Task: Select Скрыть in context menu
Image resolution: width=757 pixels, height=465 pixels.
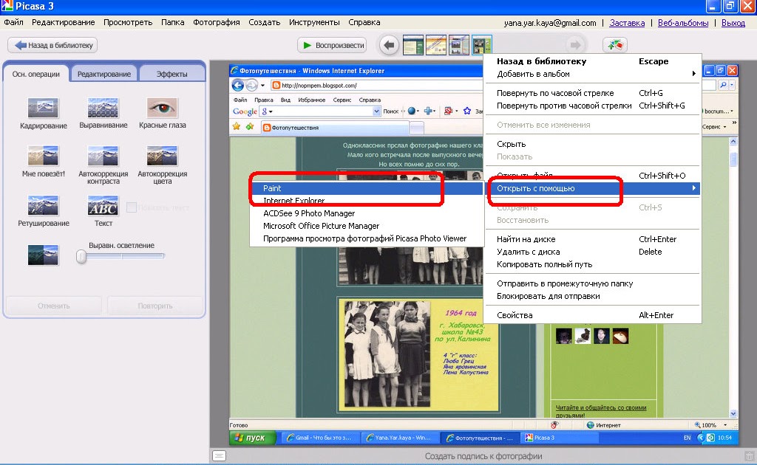Action: [x=592, y=144]
